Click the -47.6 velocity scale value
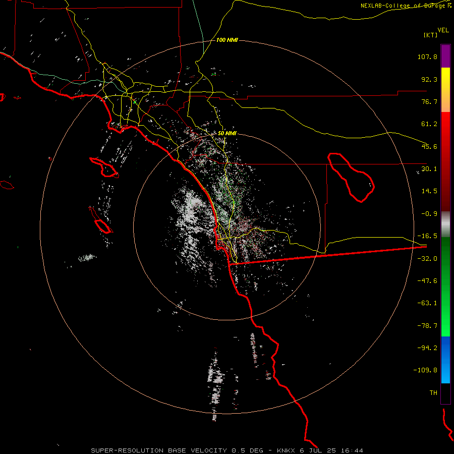The height and width of the screenshot is (454, 454). pos(427,281)
